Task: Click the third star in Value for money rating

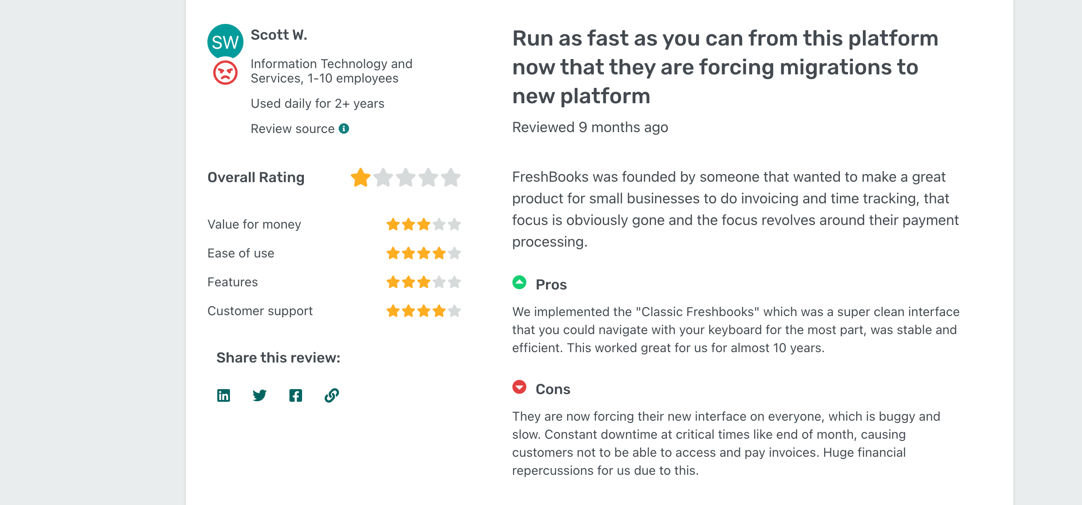Action: [423, 224]
